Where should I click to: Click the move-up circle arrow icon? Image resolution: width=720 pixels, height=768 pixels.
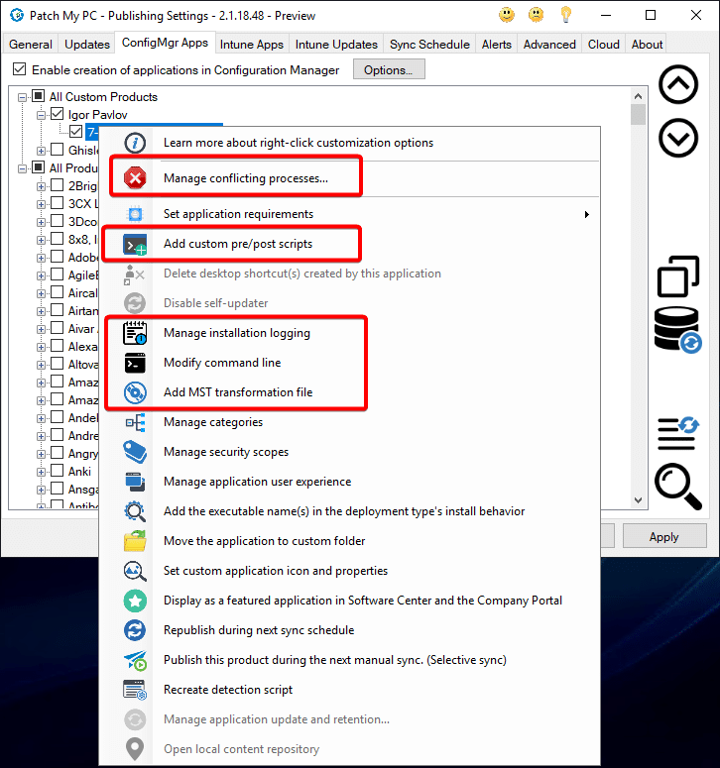pos(678,86)
